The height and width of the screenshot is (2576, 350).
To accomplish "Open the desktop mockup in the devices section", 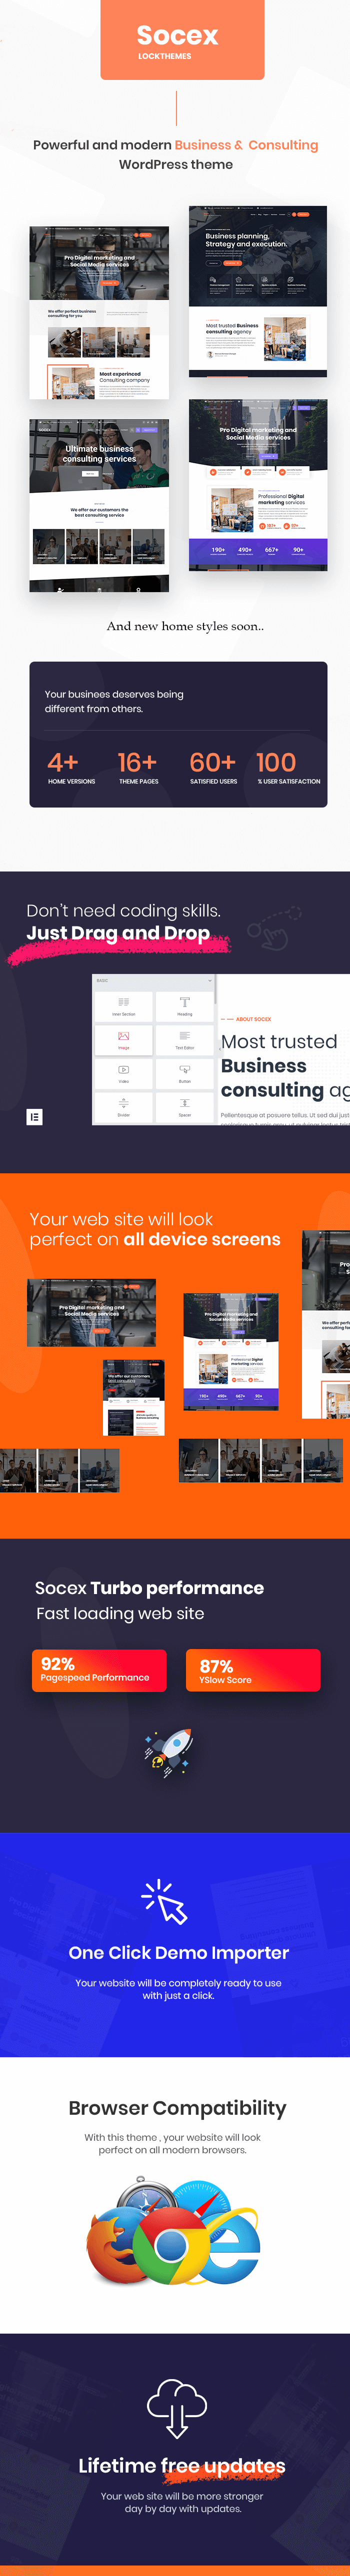I will (x=91, y=1313).
